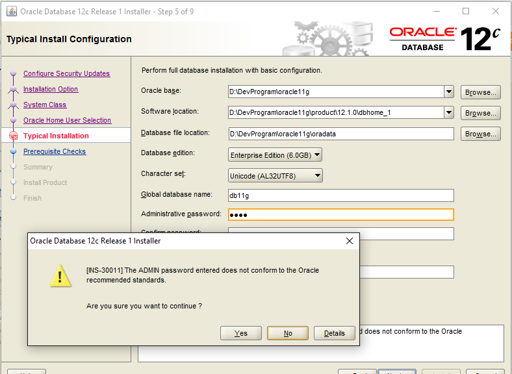Open the Configure Security Updates step
Screen dimensions: 512x374
(67, 73)
